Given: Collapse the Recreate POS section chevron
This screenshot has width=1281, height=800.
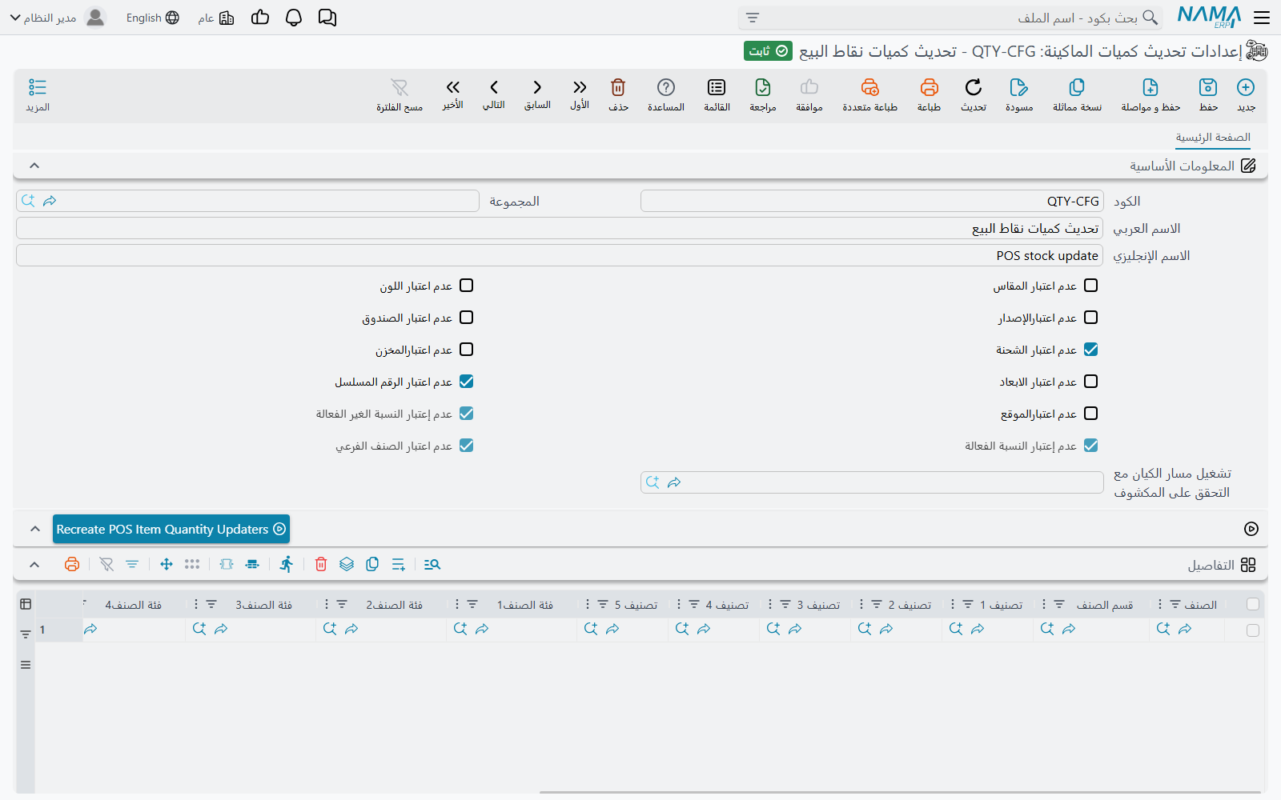Looking at the screenshot, I should tap(34, 529).
